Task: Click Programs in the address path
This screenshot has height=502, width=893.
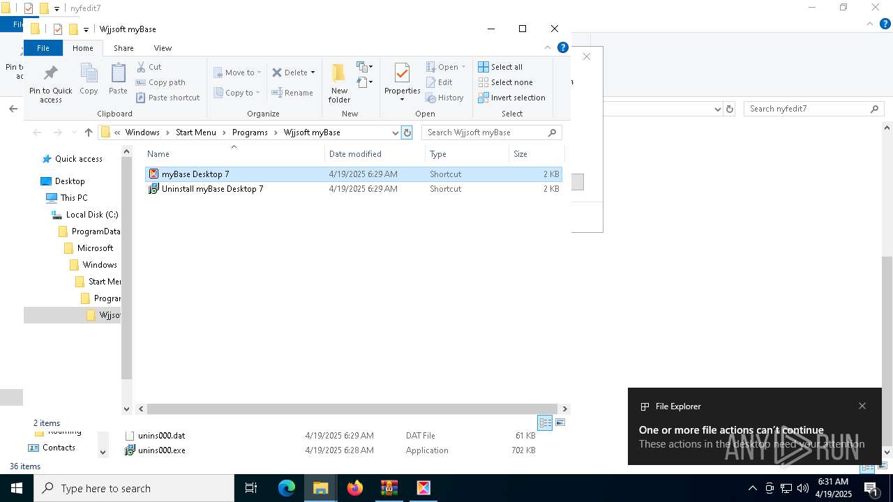Action: (x=250, y=132)
